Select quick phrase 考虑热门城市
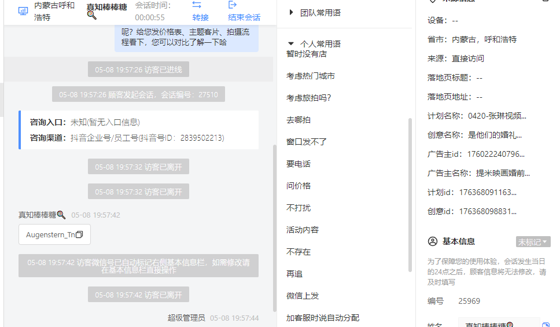Image resolution: width=560 pixels, height=327 pixels. tap(310, 76)
